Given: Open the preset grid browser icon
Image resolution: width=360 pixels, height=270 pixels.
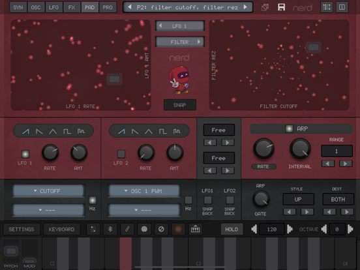Looking at the screenshot, I should click(x=327, y=7).
